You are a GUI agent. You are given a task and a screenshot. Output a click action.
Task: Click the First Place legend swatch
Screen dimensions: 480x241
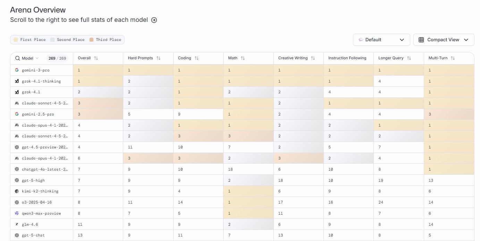(x=16, y=40)
